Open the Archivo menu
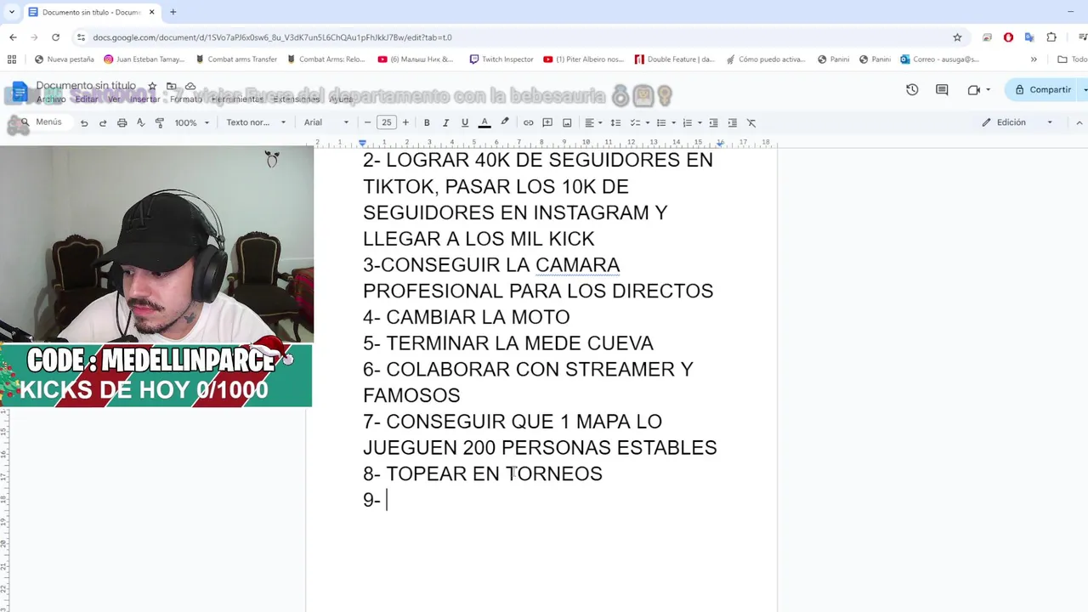Screen dimensions: 1088x612 click(51, 99)
